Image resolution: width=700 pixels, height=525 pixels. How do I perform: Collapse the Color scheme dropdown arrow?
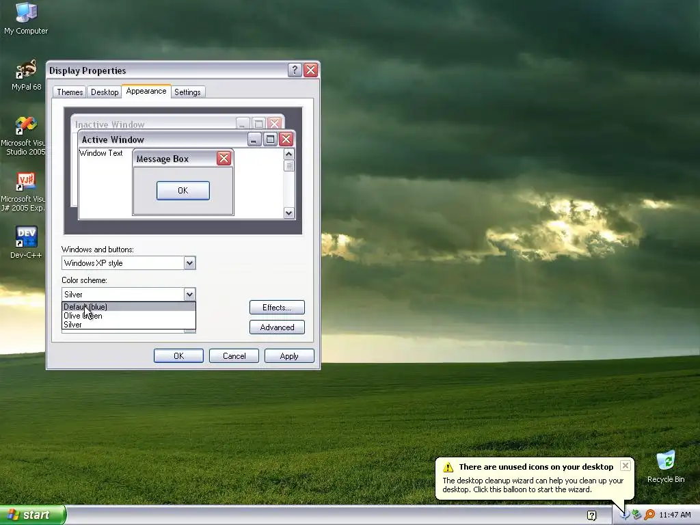point(190,294)
